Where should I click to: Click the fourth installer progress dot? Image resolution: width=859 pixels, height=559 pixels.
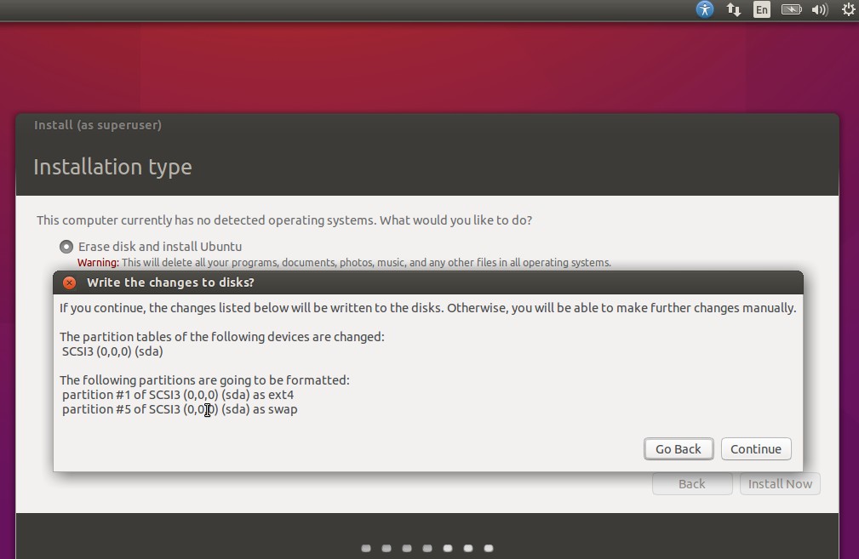(427, 548)
